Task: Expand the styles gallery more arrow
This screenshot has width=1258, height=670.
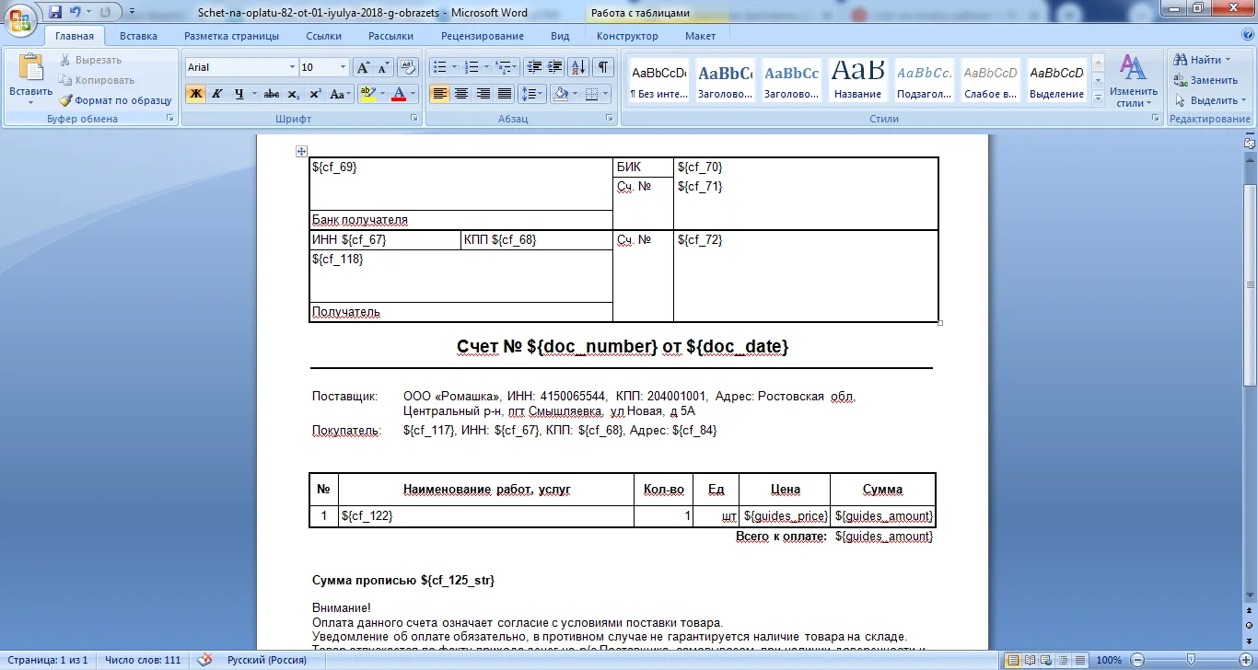Action: coord(1097,99)
